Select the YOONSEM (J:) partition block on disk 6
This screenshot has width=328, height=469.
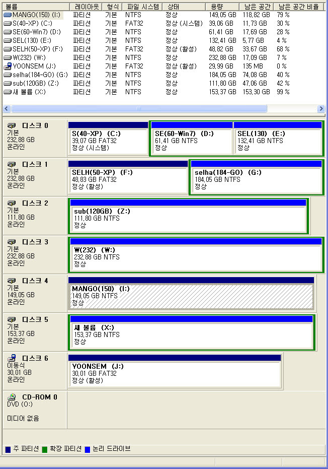tap(175, 371)
